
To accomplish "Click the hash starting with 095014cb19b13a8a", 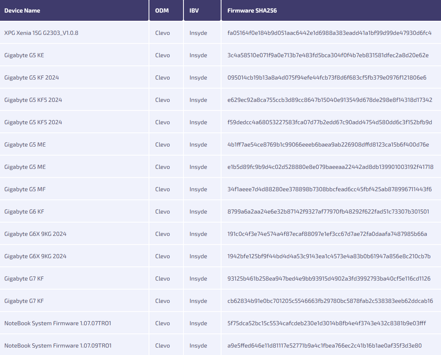I will tap(327, 78).
